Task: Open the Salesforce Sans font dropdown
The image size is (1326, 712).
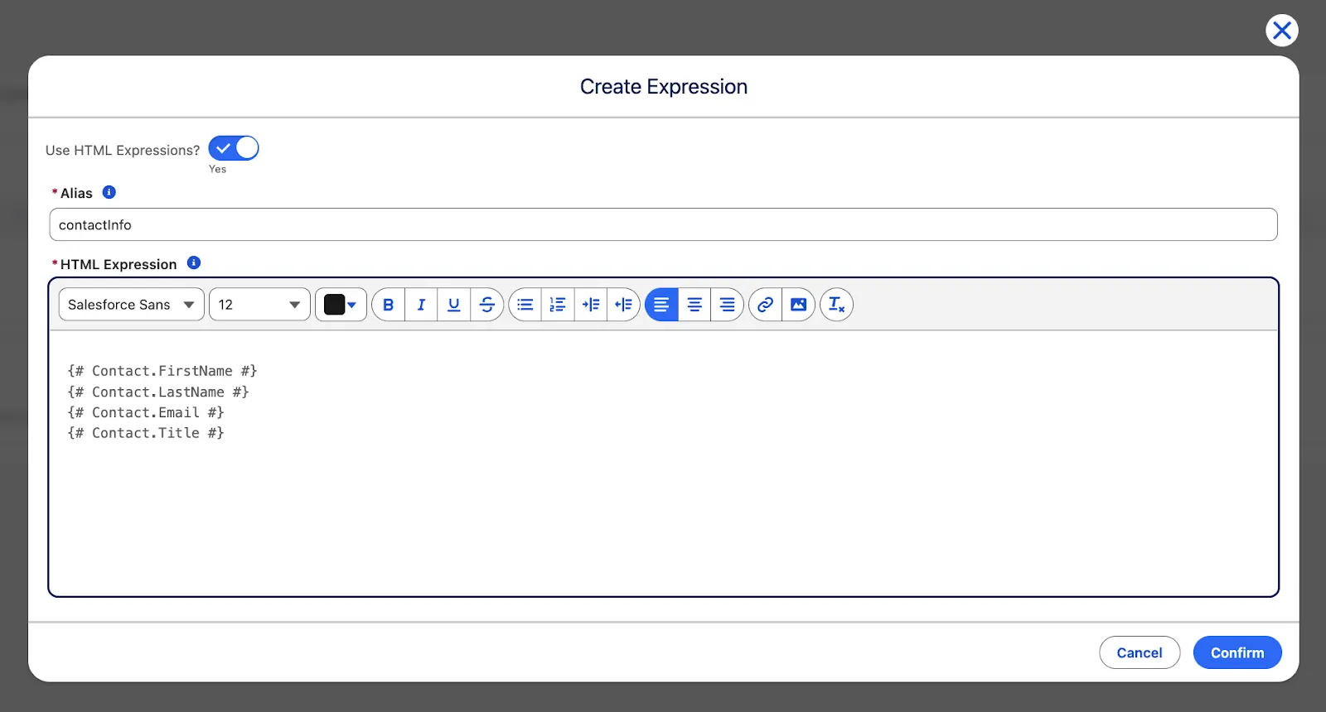Action: tap(131, 305)
